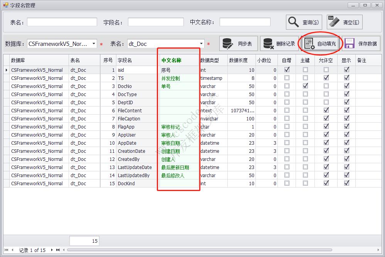
Task: Click the record count field showing 15
Action: click(x=84, y=240)
